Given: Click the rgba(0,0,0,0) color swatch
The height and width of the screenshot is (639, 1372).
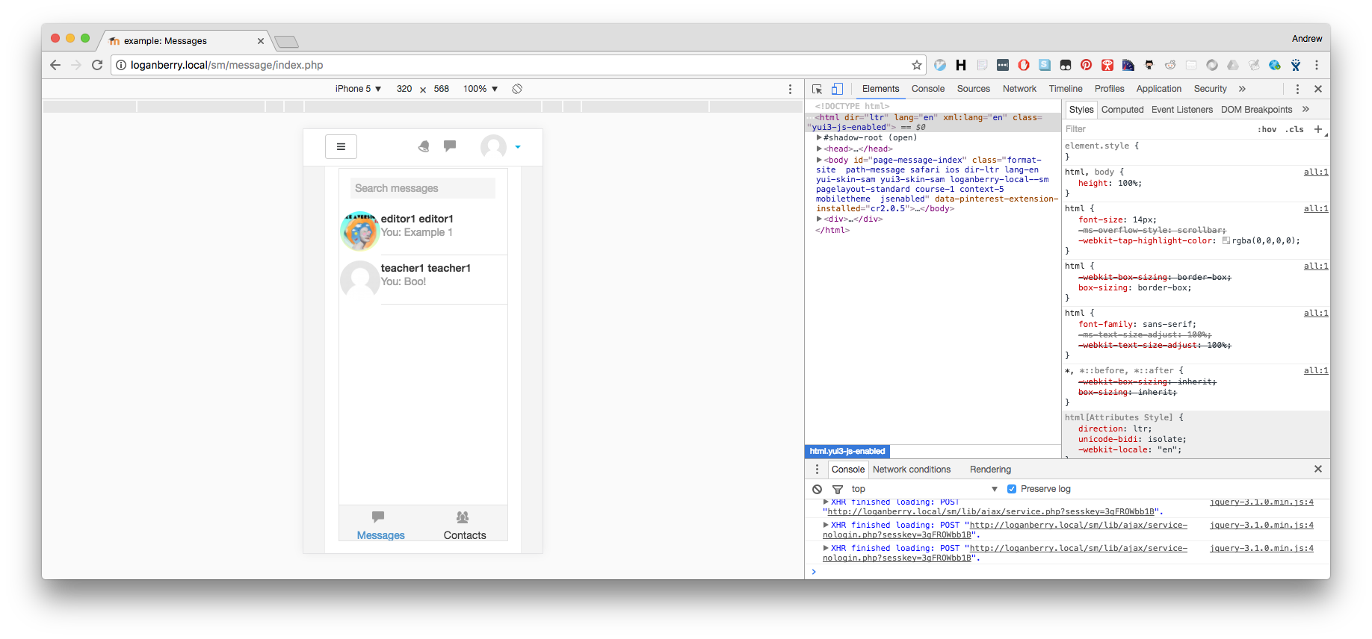Looking at the screenshot, I should (x=1226, y=241).
